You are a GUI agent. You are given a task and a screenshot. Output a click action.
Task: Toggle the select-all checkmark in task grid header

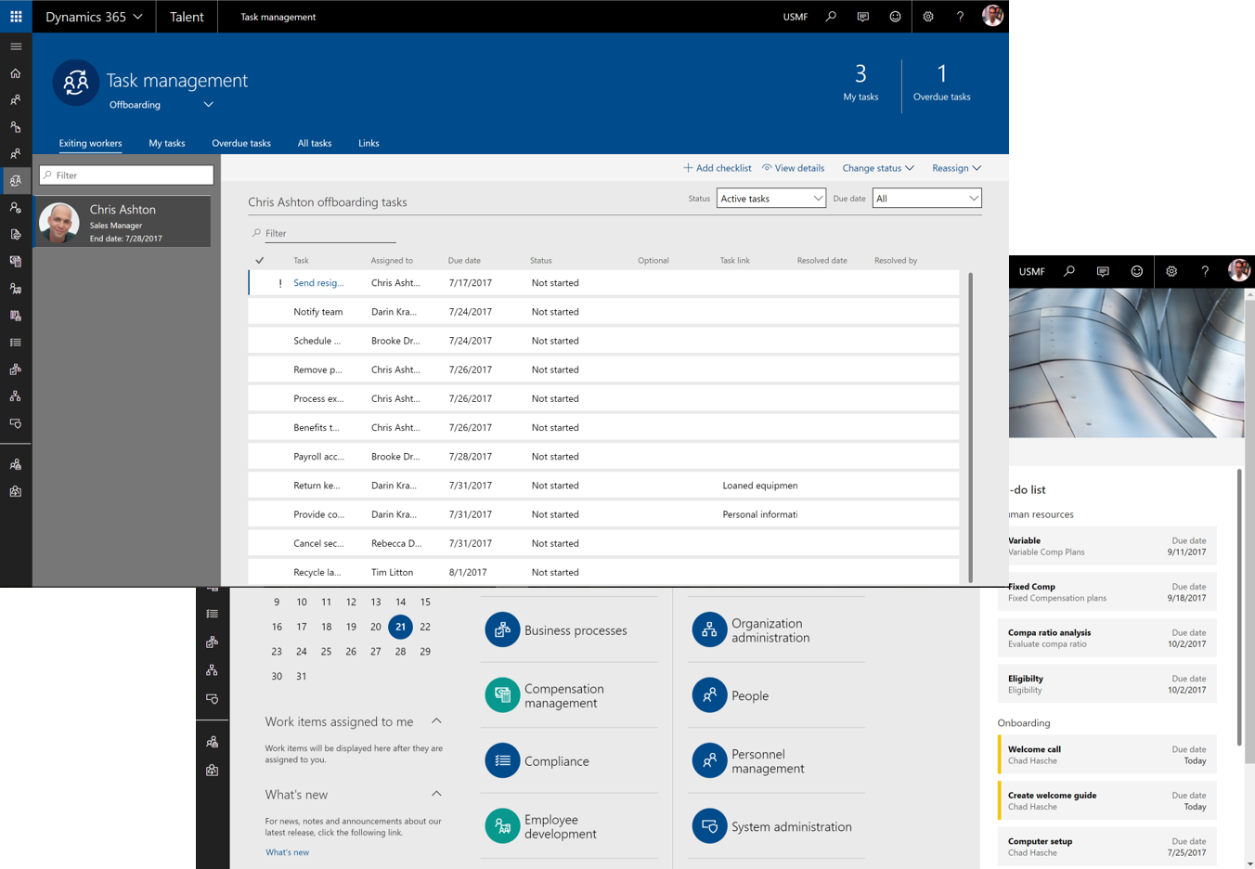(x=260, y=261)
